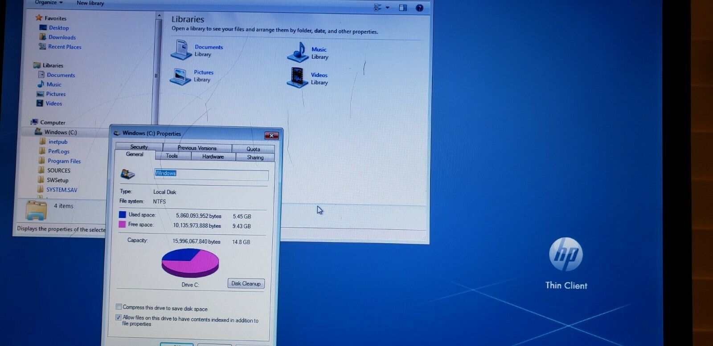Screen dimensions: 713x346
Task: Click the drive name field containing "Windows"
Action: pos(211,175)
